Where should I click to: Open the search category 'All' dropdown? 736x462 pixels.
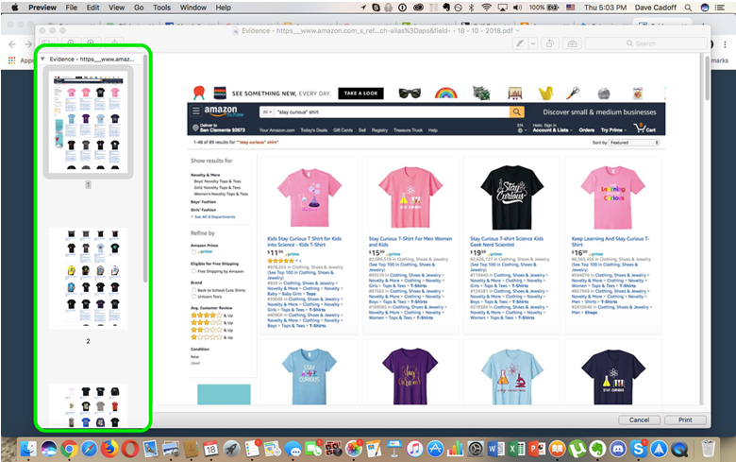point(268,111)
